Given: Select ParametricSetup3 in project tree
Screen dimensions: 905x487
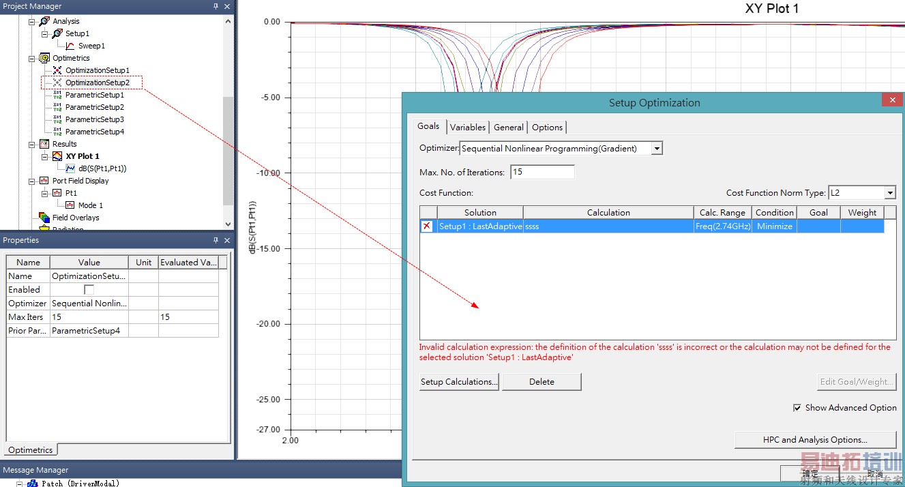Looking at the screenshot, I should [95, 119].
